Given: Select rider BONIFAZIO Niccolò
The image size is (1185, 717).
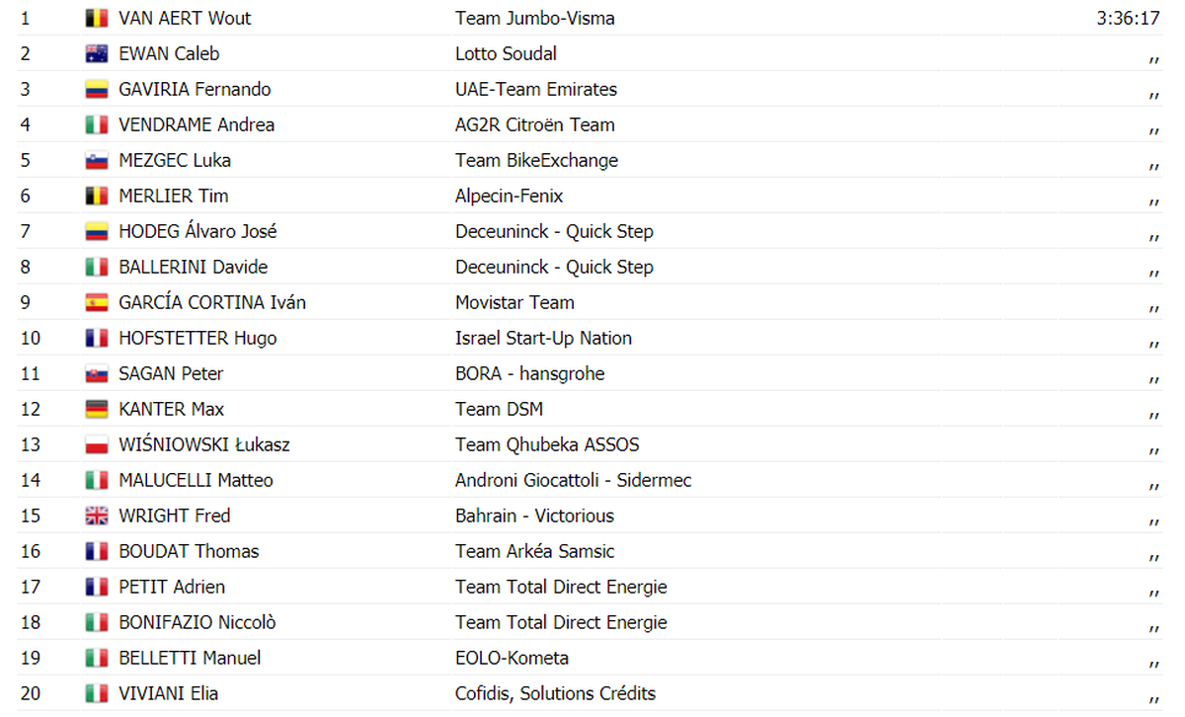Looking at the screenshot, I should (x=197, y=622).
